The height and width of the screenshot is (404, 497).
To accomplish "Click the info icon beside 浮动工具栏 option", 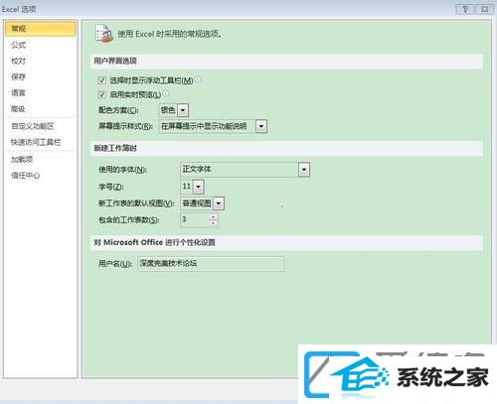I will click(x=198, y=79).
